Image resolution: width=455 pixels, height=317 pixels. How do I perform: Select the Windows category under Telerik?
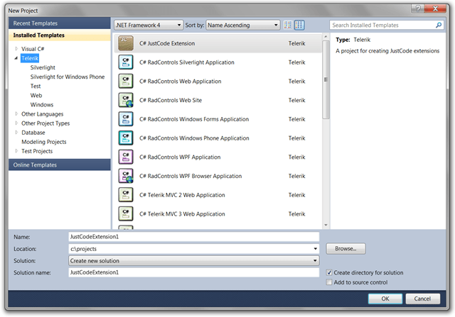[x=42, y=104]
